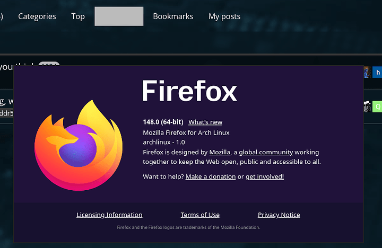Click the gray post-count badge behind the dialog

(49, 64)
